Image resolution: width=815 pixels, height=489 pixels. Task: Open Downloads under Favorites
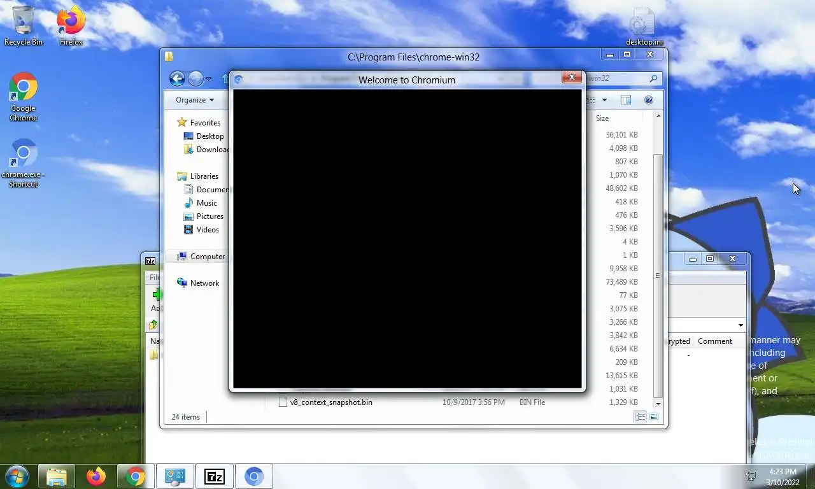tap(206, 150)
